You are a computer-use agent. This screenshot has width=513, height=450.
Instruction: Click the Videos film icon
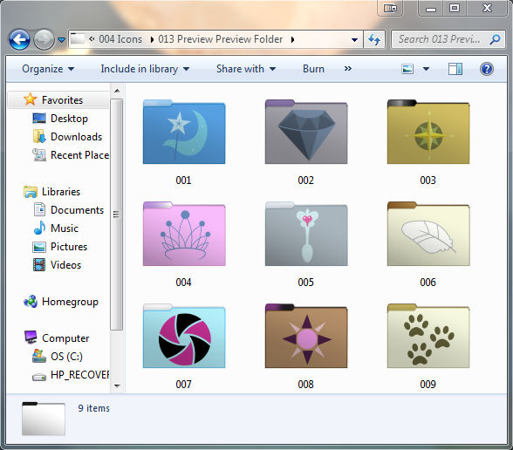click(x=39, y=264)
